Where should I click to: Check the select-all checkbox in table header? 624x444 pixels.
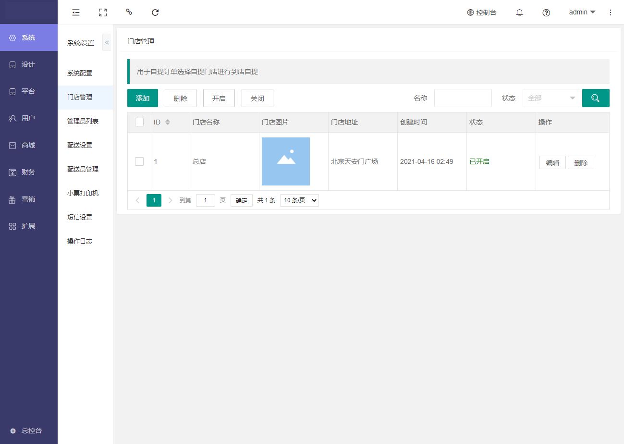[x=139, y=122]
